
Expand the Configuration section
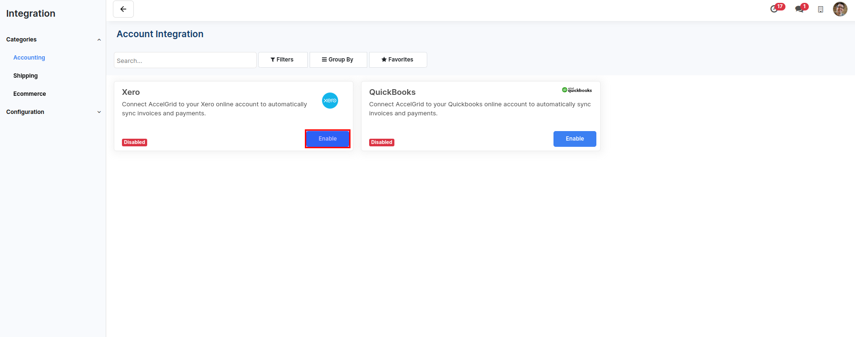(x=99, y=112)
